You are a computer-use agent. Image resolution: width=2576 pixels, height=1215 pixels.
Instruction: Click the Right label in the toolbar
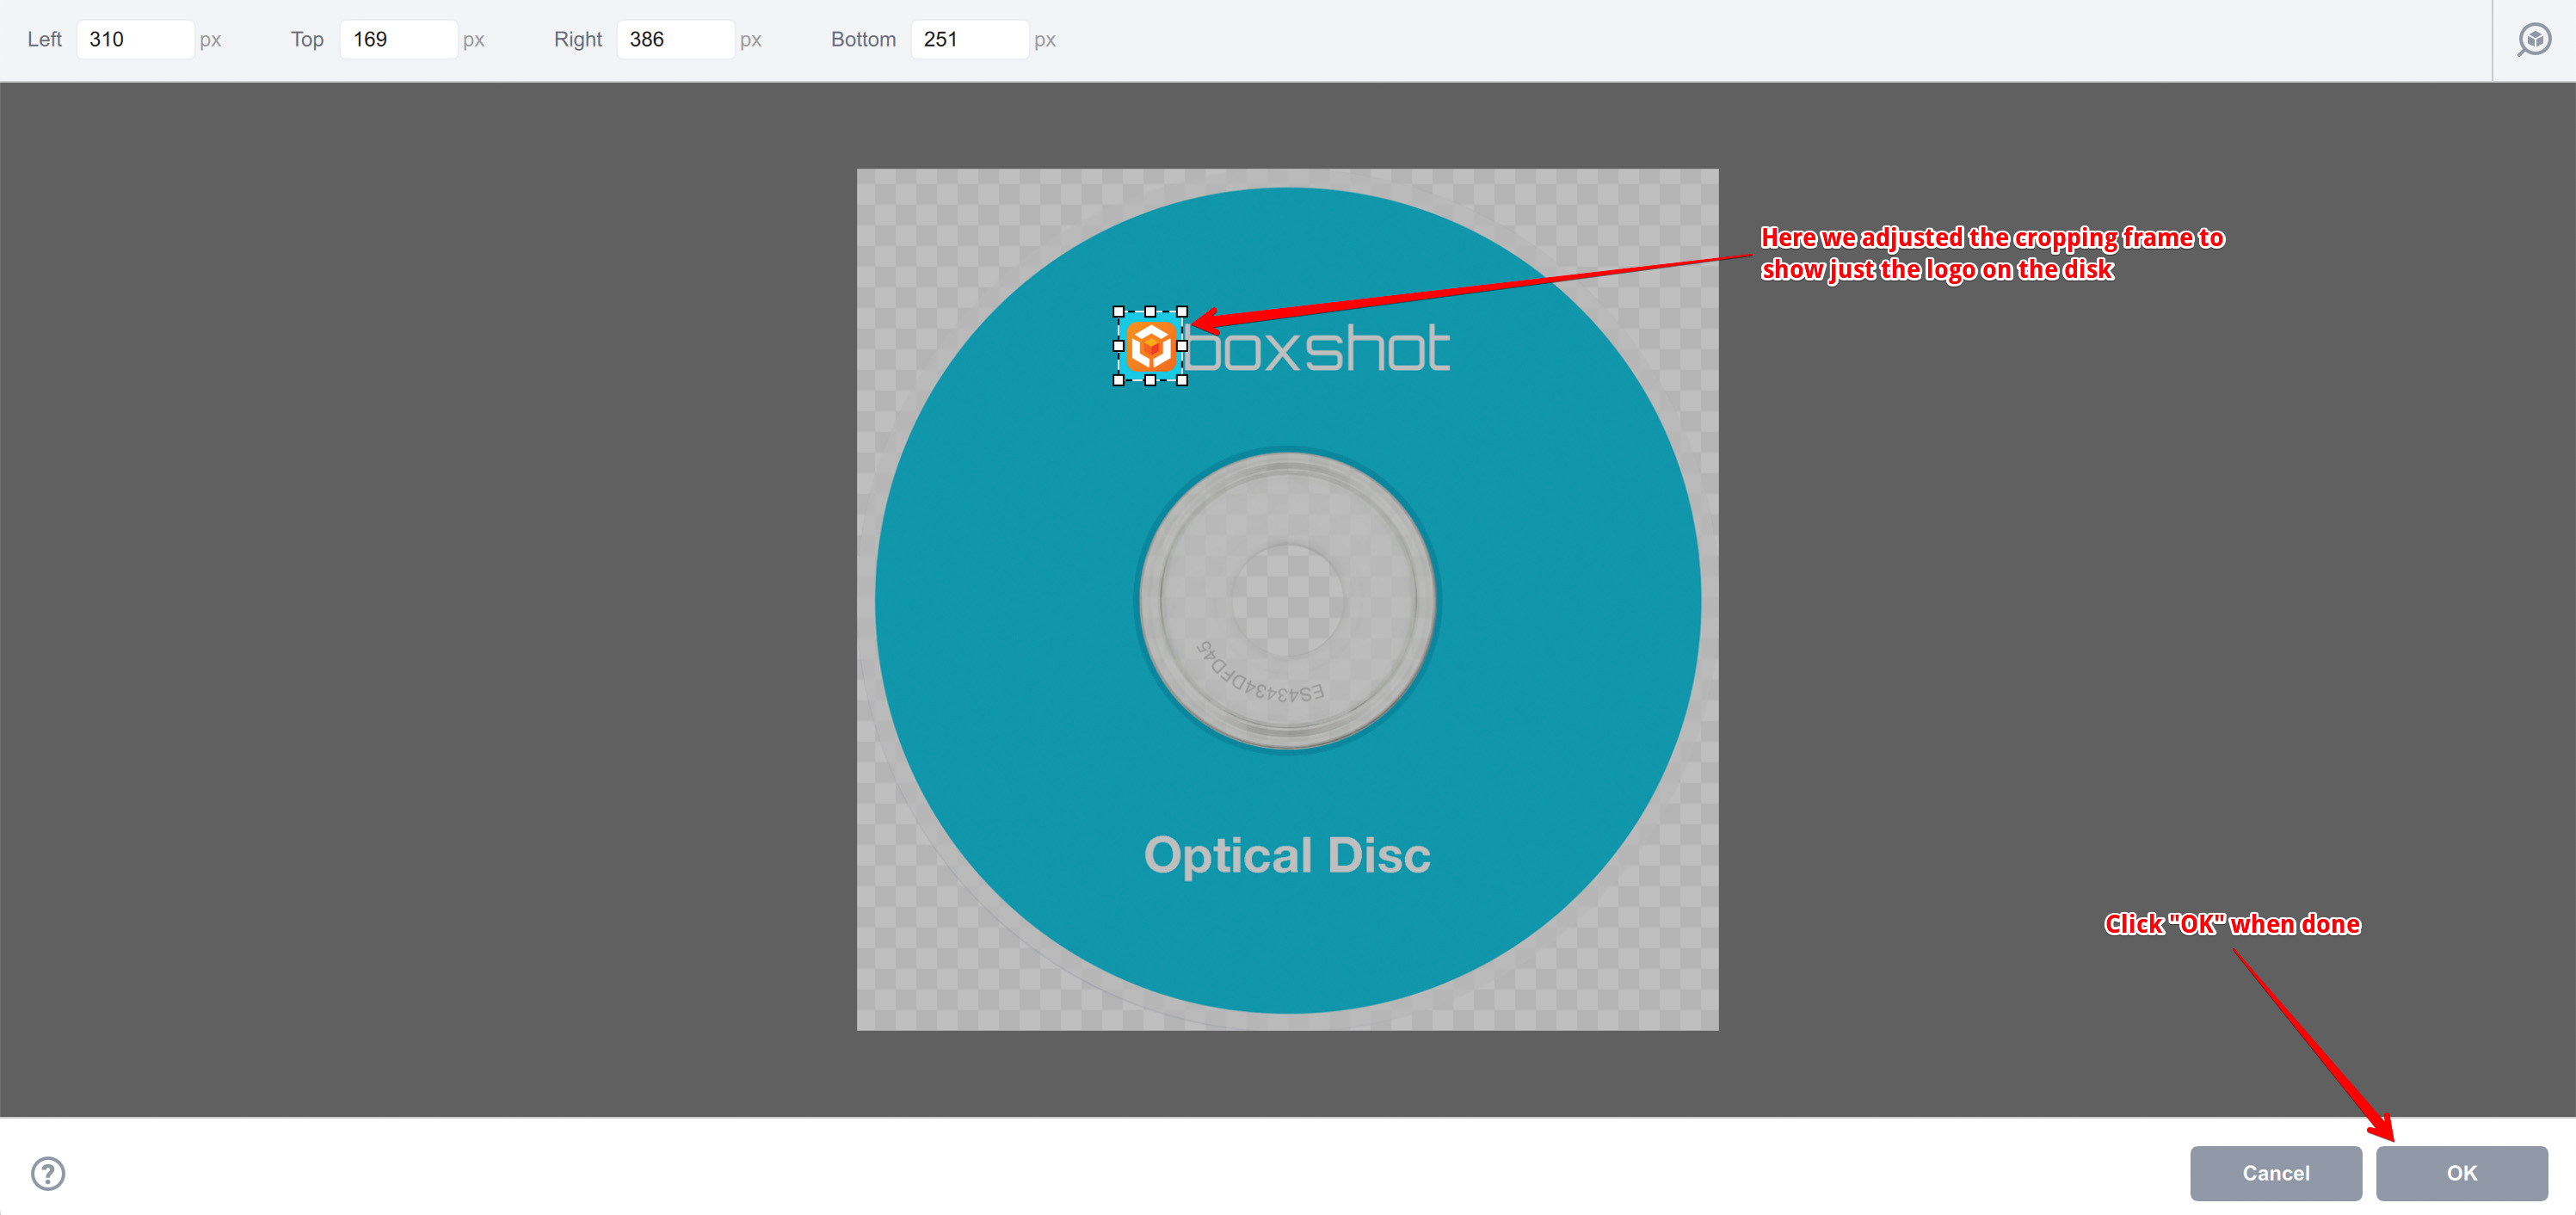pyautogui.click(x=577, y=39)
